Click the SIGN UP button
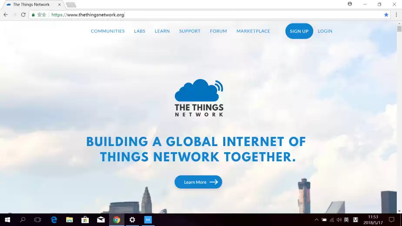Image resolution: width=402 pixels, height=226 pixels. click(x=299, y=31)
